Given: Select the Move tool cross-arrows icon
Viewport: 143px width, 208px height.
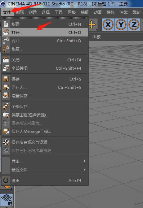Looking at the screenshot, I should [x=92, y=25].
